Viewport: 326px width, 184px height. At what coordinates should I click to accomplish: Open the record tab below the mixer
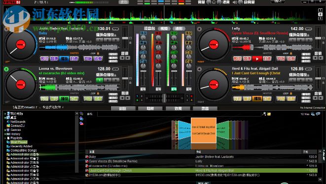(205, 109)
